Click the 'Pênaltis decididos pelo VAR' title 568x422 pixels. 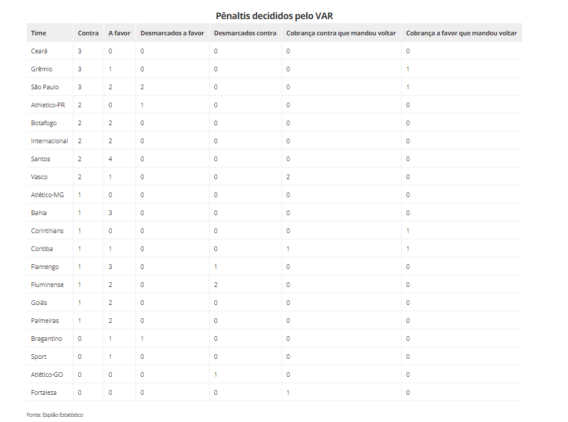(274, 16)
